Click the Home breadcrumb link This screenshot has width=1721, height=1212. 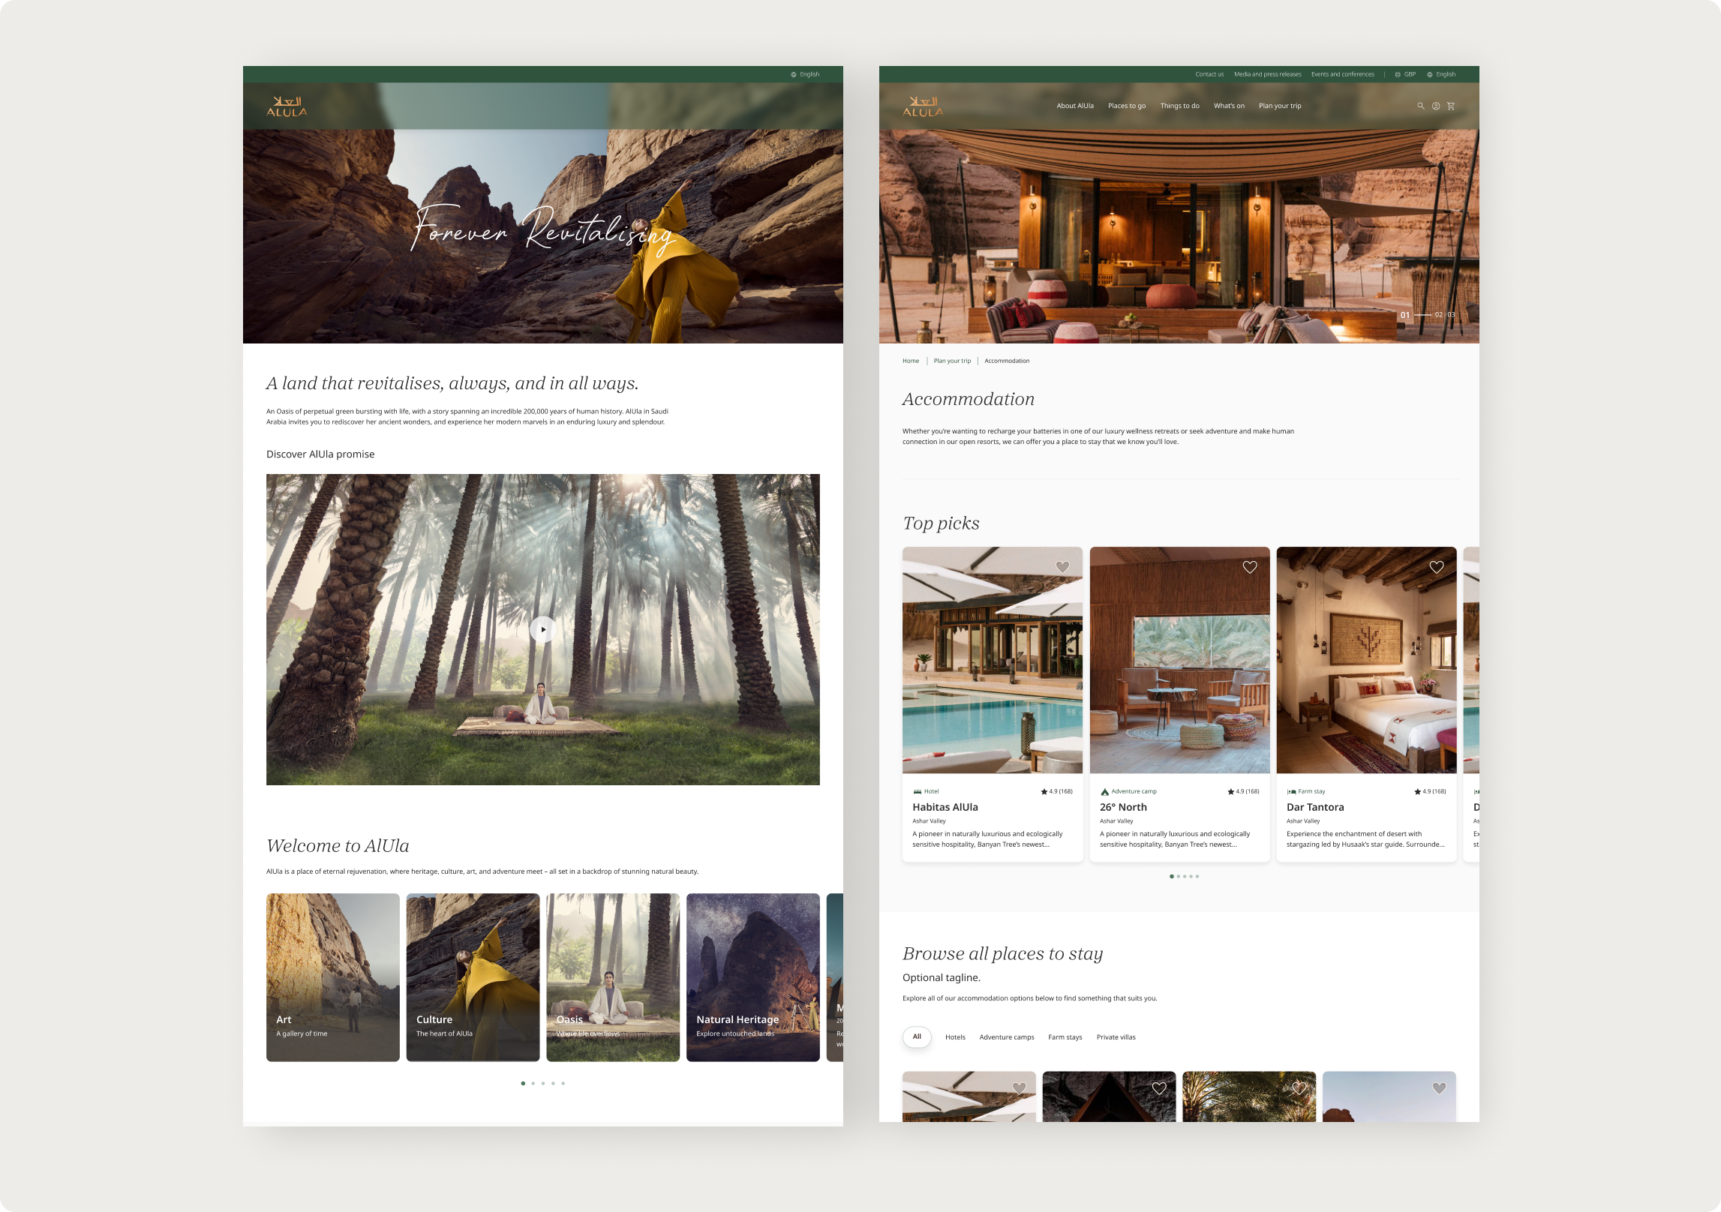(x=910, y=361)
